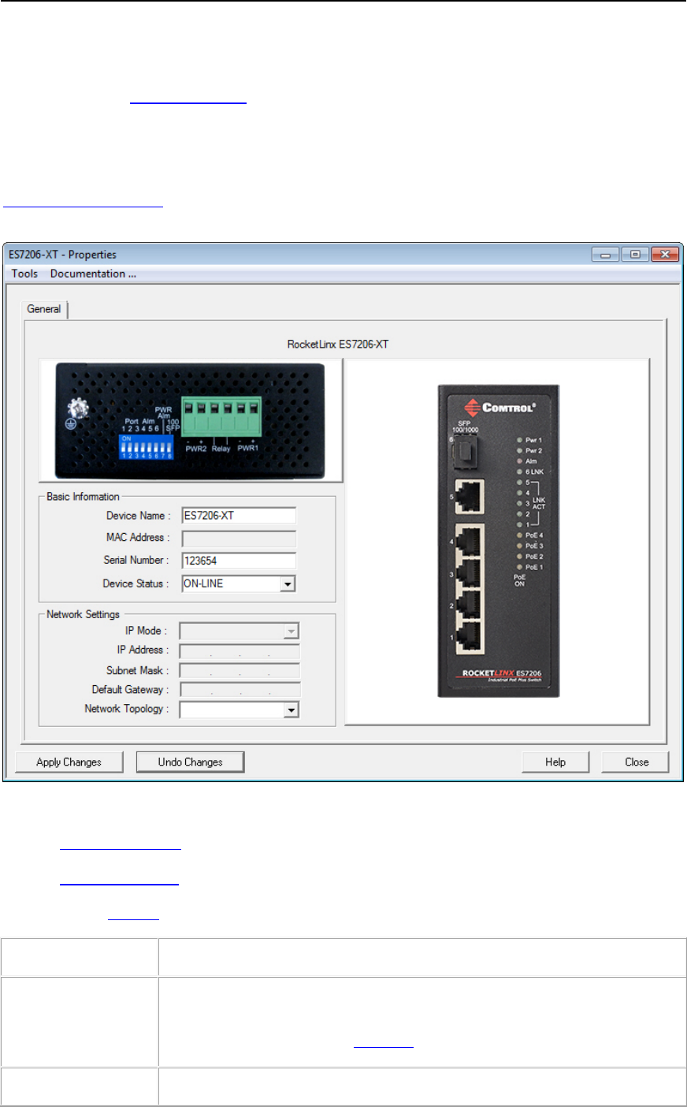The width and height of the screenshot is (687, 1107).
Task: Click the 'IP Address :' label
Action: point(143,650)
